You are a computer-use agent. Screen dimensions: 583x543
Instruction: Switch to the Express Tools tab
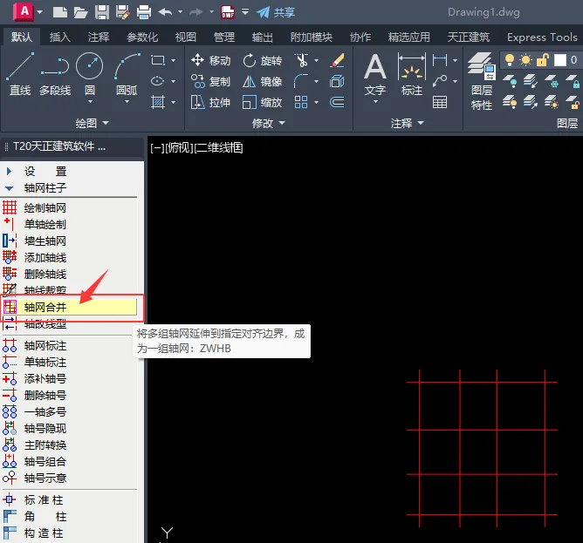[x=542, y=37]
